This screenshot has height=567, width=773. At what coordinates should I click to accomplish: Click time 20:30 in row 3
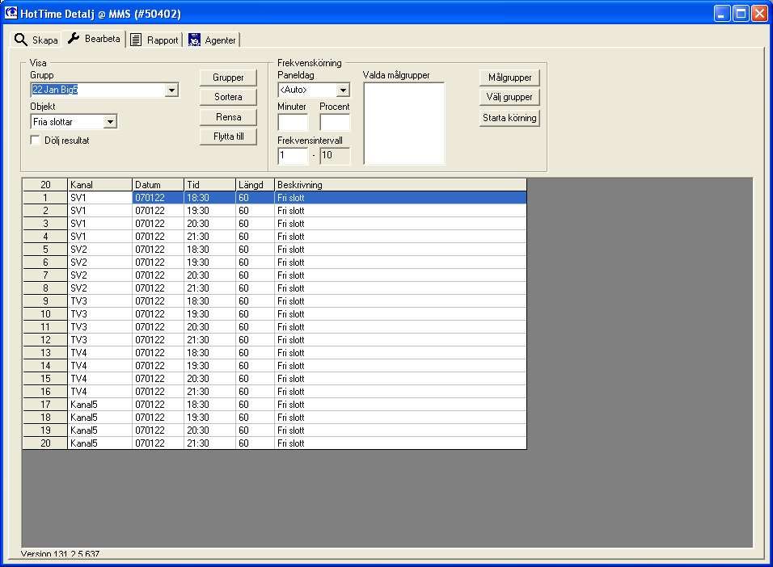point(209,224)
